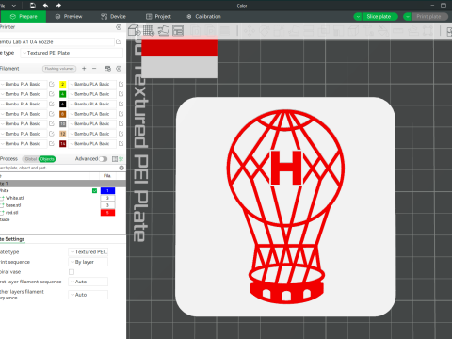
Task: Click the yellow filament 2 color swatch
Action: [x=63, y=84]
